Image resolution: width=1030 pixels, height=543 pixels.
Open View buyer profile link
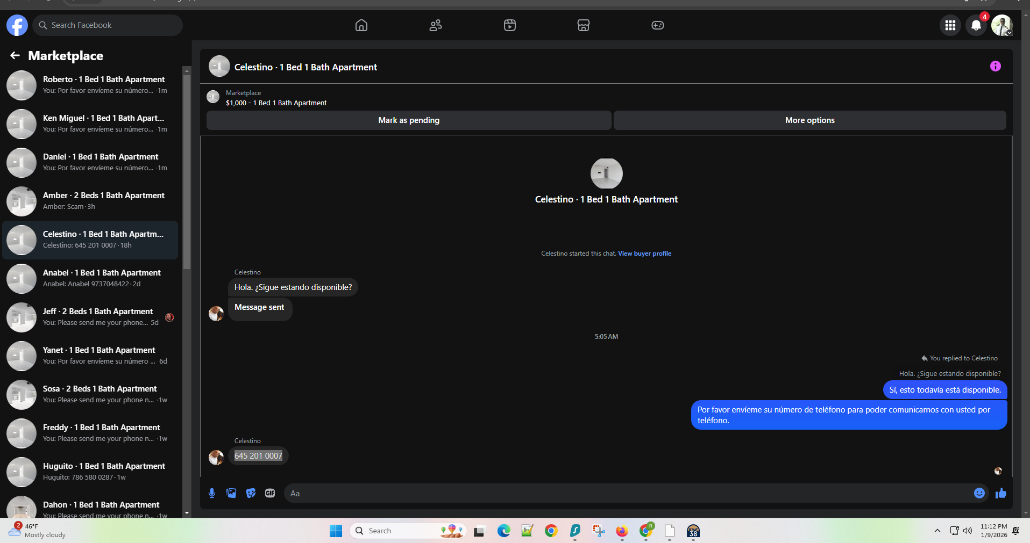(644, 254)
